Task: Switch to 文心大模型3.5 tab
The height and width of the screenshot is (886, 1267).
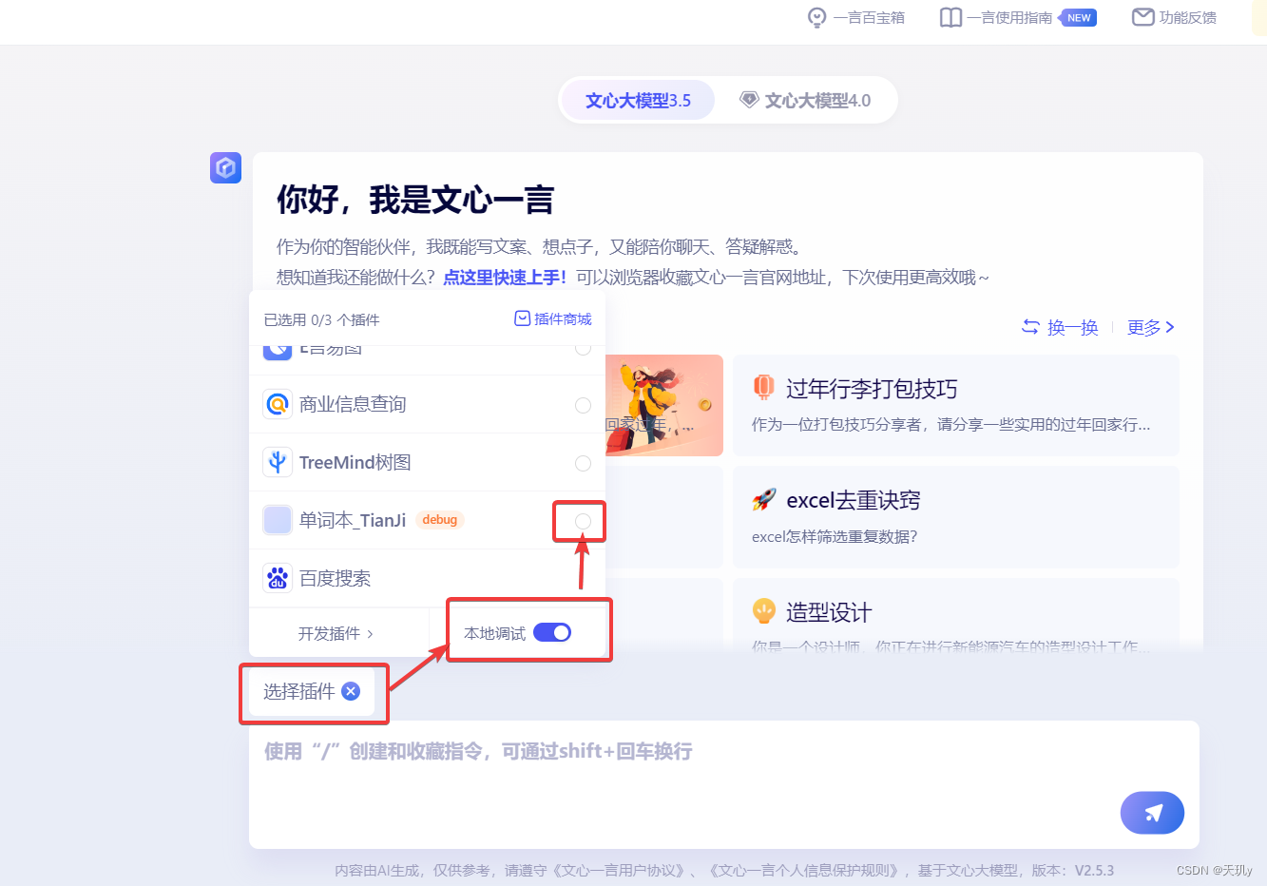Action: pos(638,100)
